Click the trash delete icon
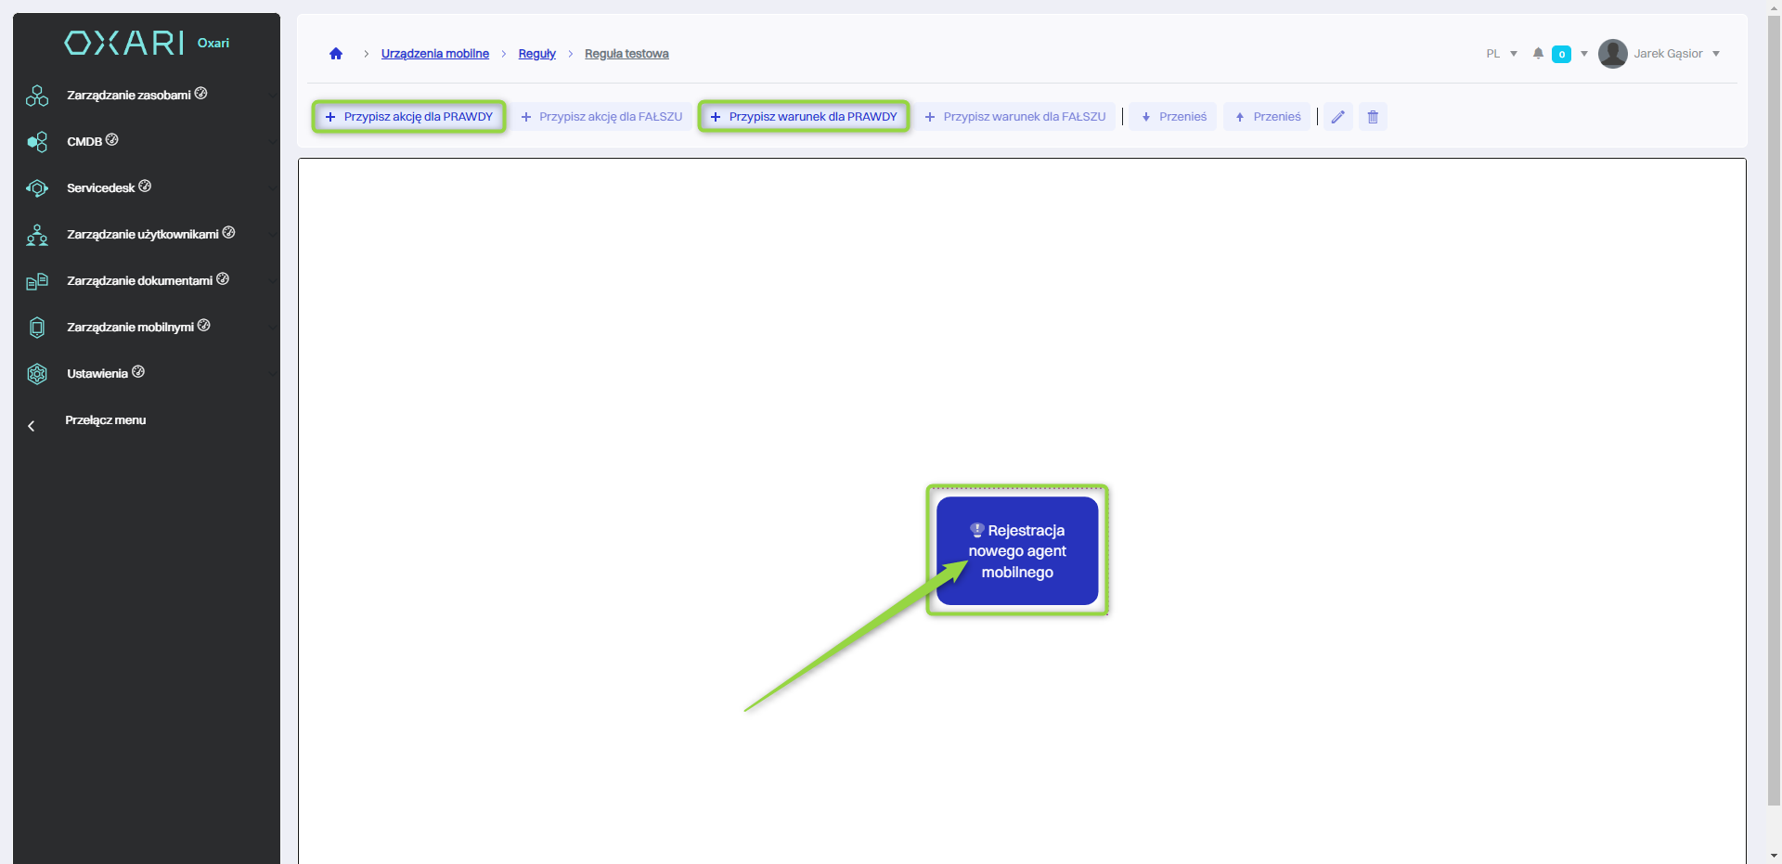 1373,117
